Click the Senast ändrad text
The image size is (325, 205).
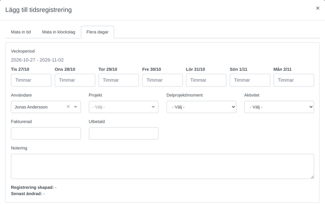[28, 194]
